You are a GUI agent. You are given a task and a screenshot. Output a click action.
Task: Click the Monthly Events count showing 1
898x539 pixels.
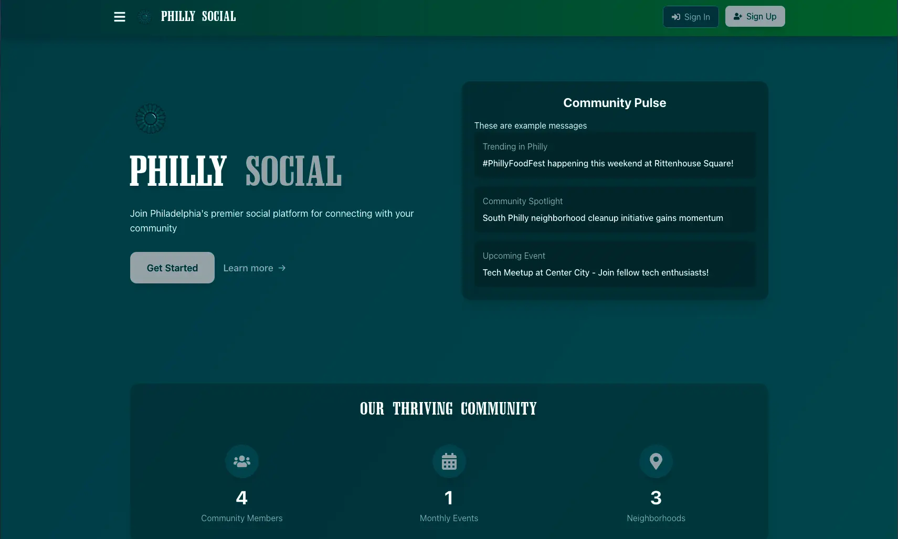tap(448, 497)
